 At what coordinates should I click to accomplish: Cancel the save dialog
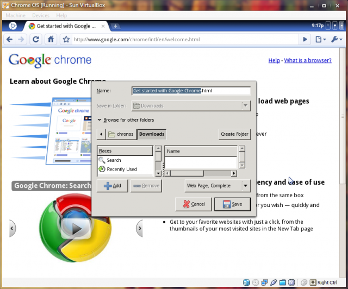194,204
